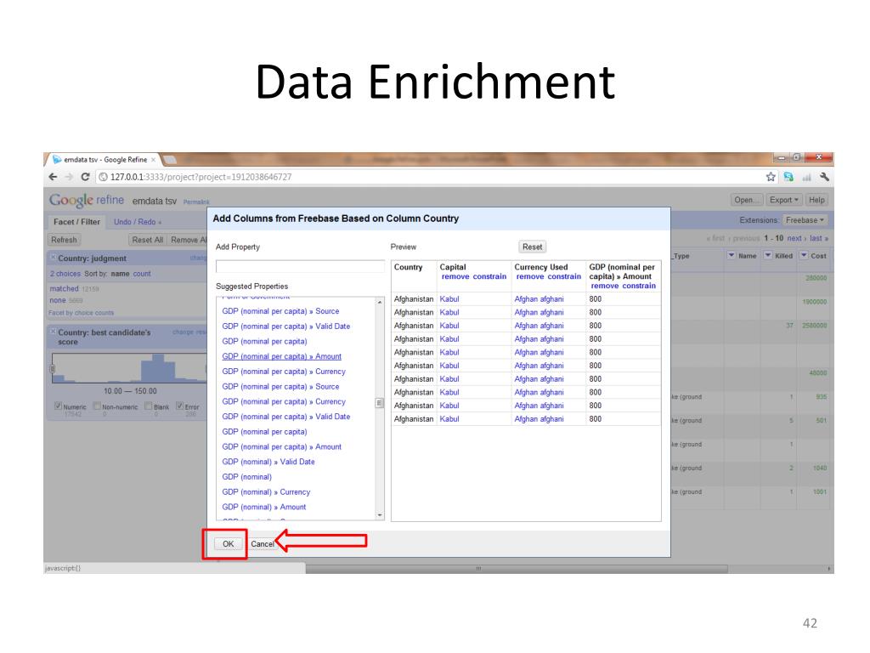Screen dimensions: 870x653
Task: Click the Suggested Properties scrollbar thumb
Action: click(380, 403)
